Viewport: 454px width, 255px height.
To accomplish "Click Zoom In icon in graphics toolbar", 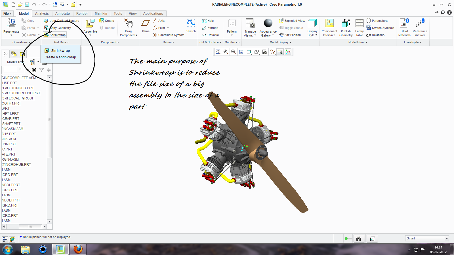I will 226,52.
